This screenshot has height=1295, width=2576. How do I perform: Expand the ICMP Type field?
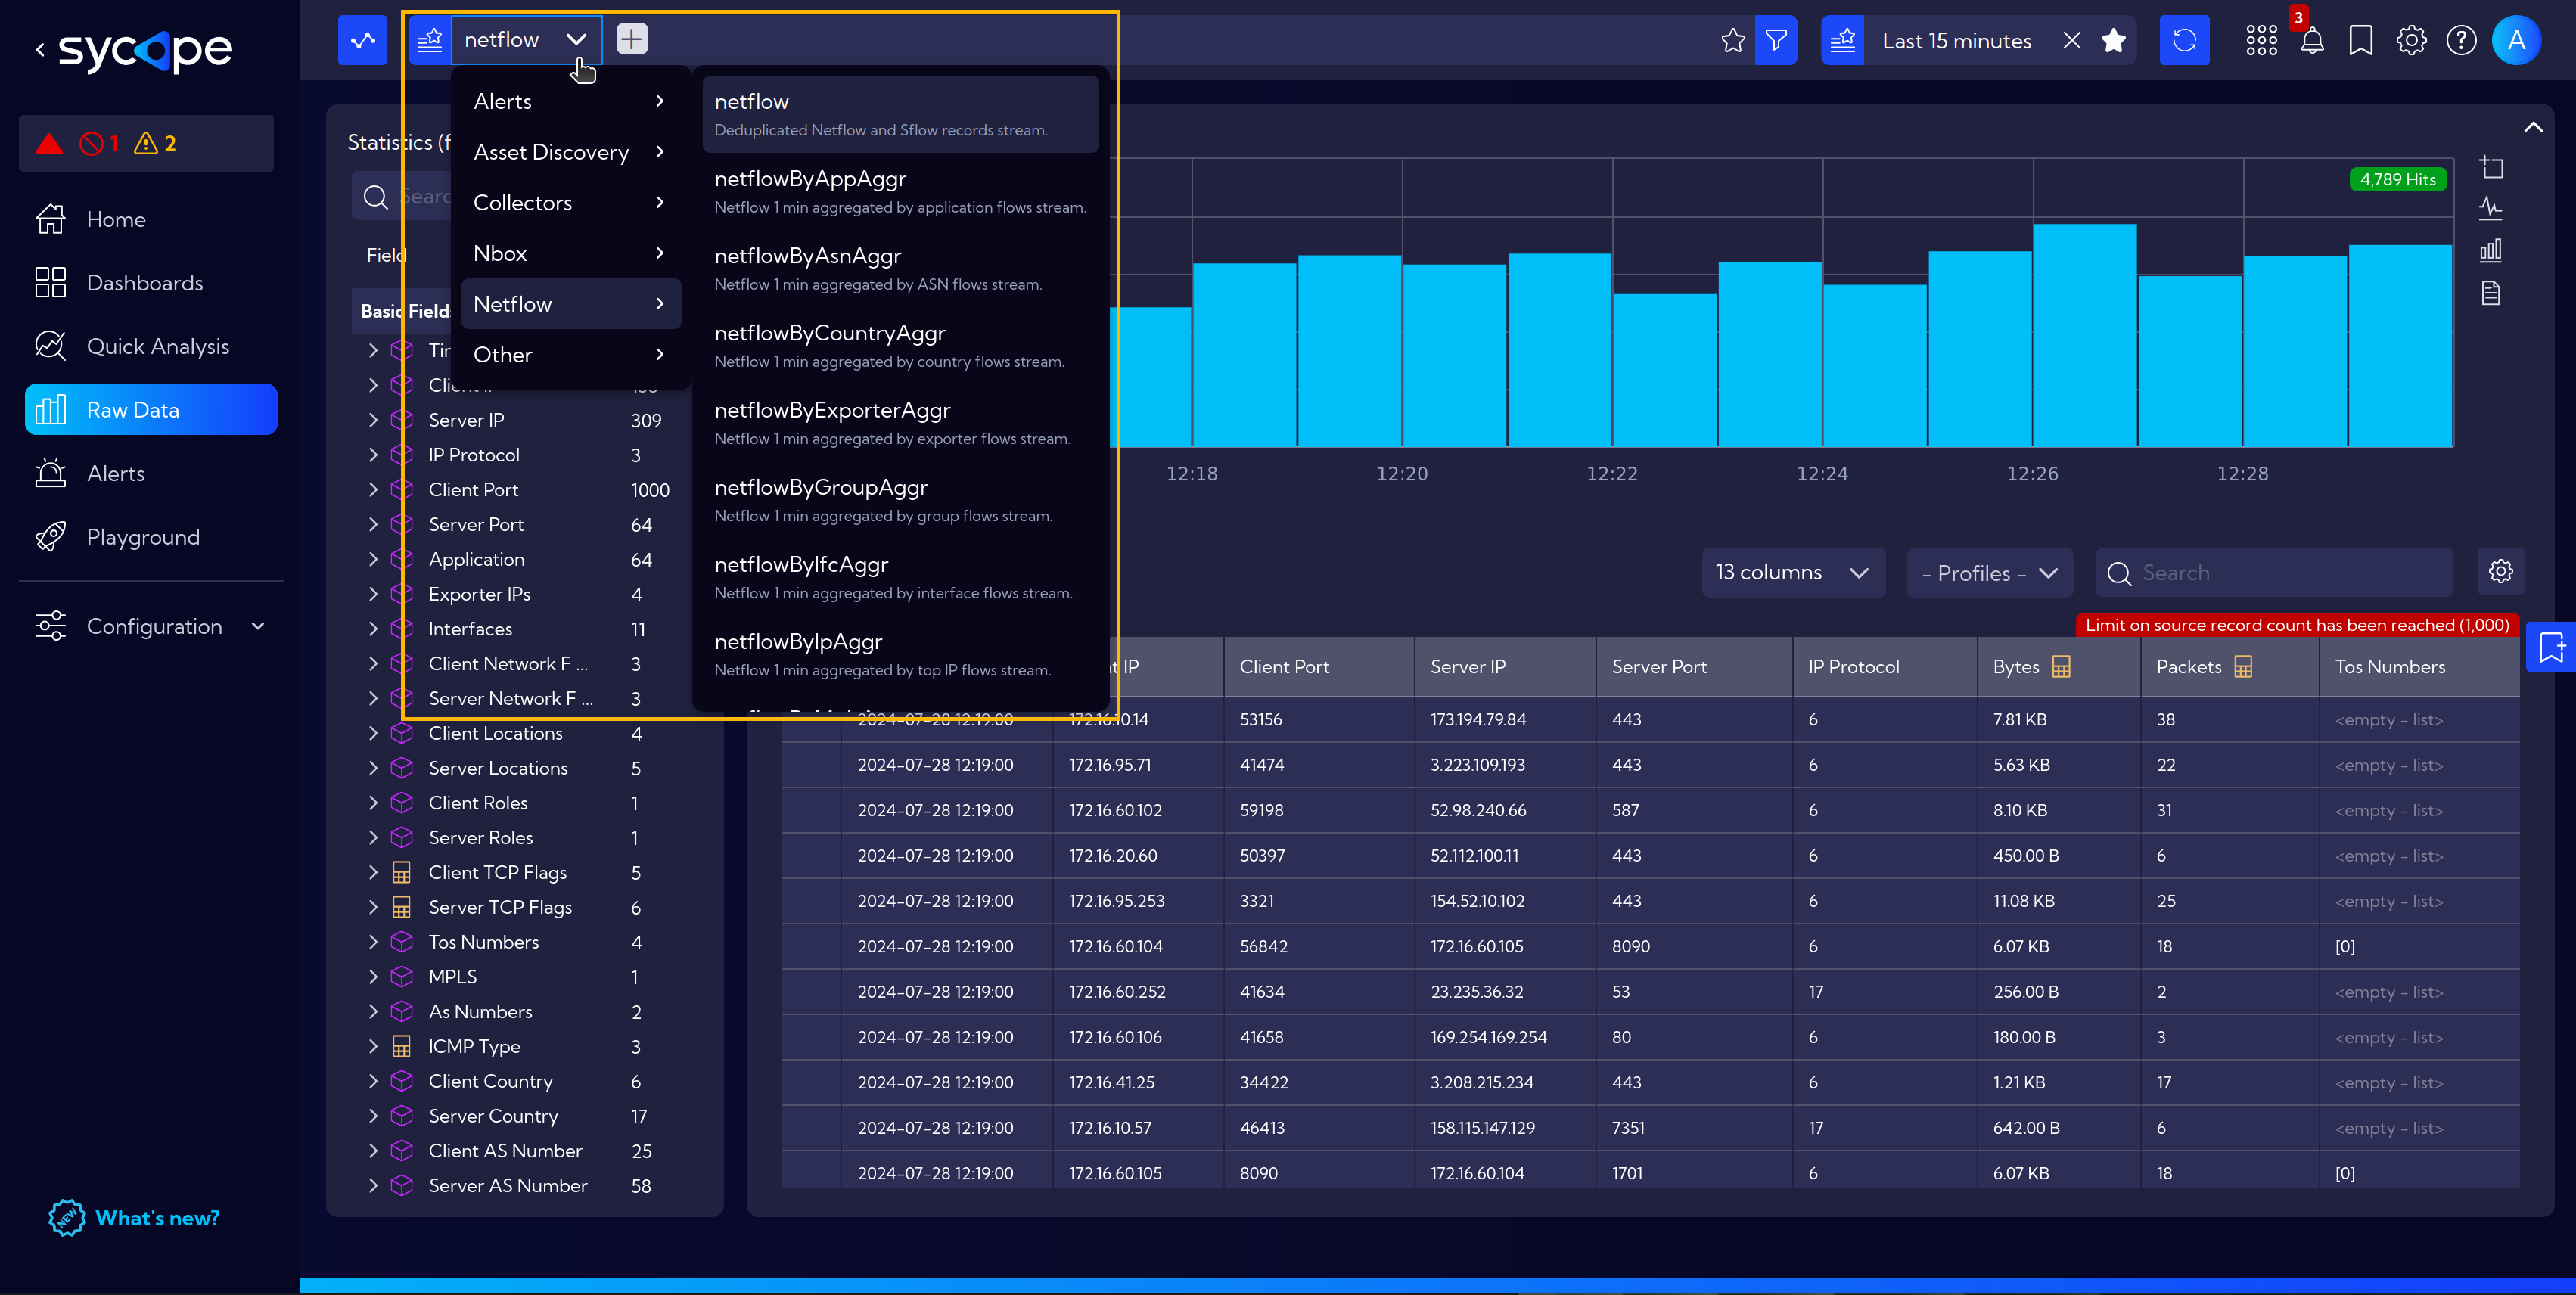point(373,1046)
